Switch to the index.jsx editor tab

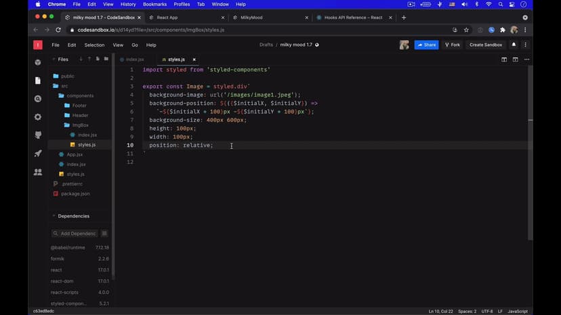pyautogui.click(x=135, y=59)
